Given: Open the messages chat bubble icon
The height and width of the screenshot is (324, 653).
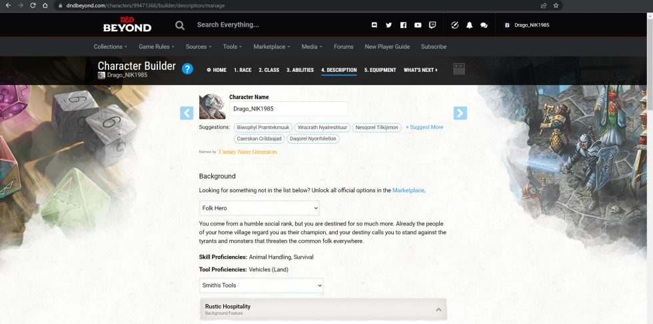Looking at the screenshot, I should pyautogui.click(x=484, y=25).
